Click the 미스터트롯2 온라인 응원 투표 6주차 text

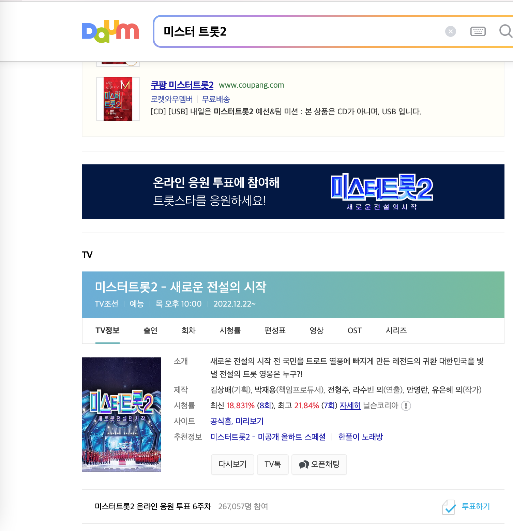pyautogui.click(x=153, y=506)
